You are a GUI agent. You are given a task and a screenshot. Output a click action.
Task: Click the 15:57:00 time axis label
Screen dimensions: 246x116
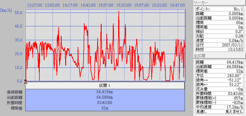pyautogui.click(x=142, y=5)
